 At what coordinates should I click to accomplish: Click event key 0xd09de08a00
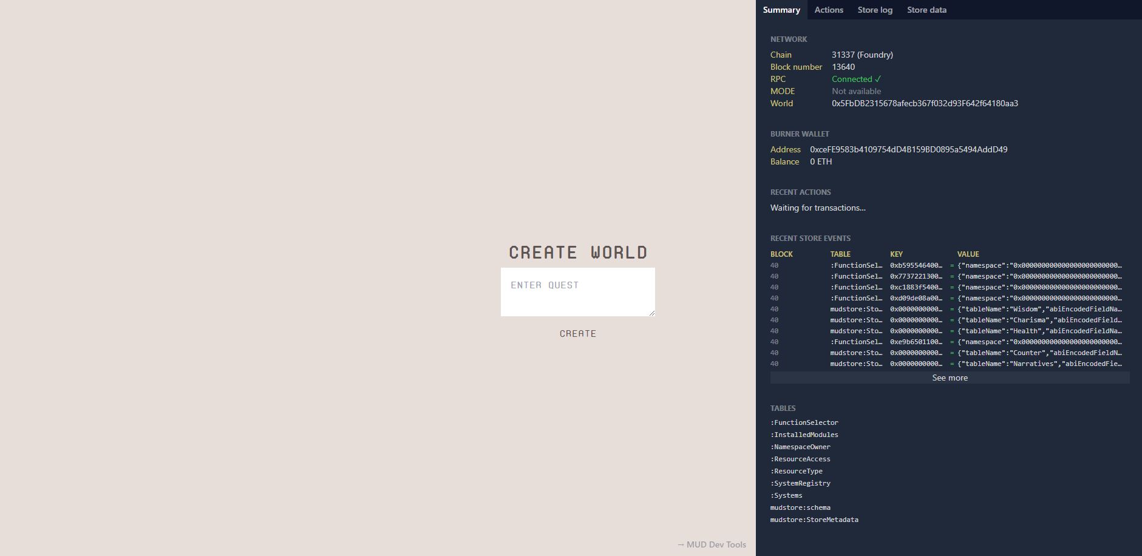(x=916, y=298)
